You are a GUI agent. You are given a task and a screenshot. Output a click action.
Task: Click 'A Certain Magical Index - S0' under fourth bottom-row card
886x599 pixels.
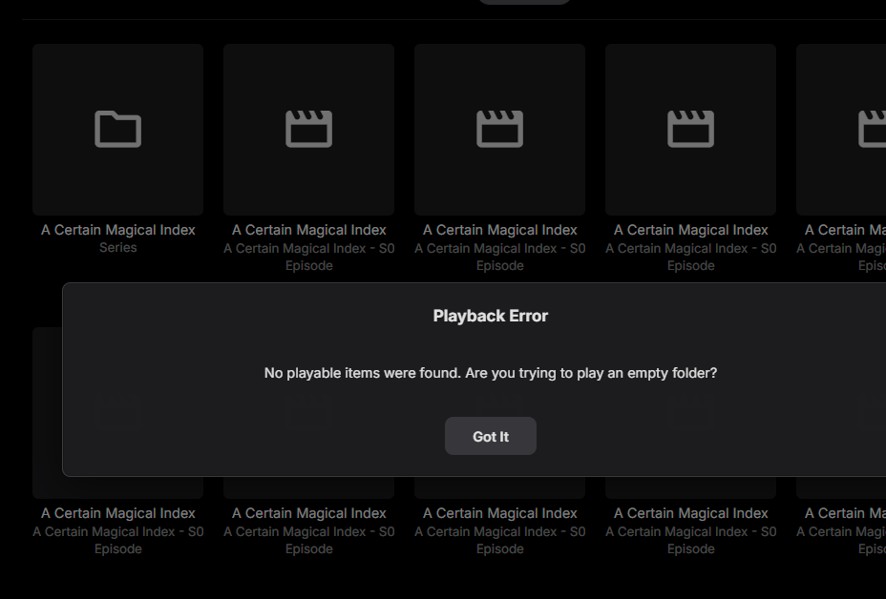[690, 532]
